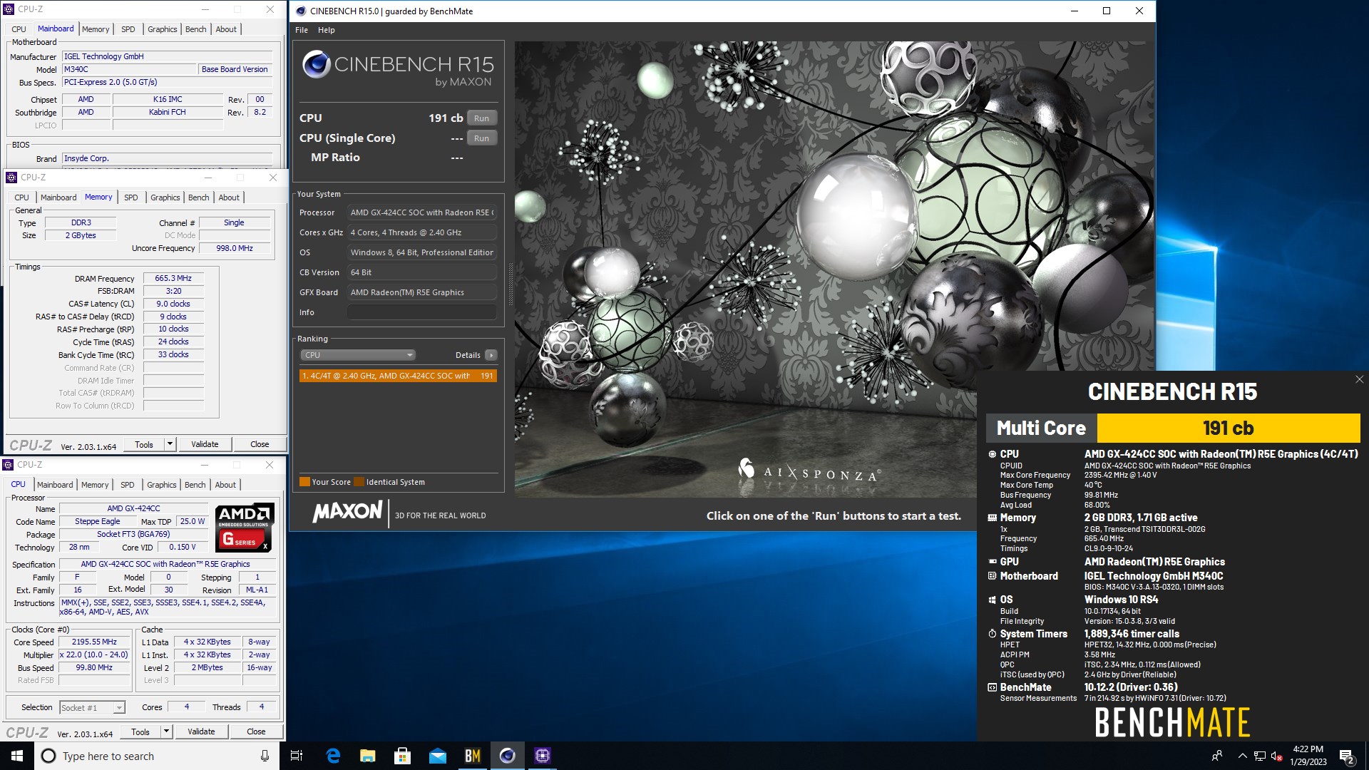Open About tab in bottom CPU-Z window
The width and height of the screenshot is (1369, 770).
[225, 485]
